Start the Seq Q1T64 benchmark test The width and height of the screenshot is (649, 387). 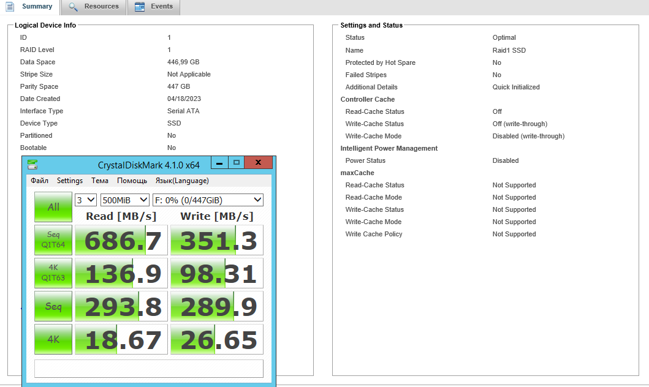tap(53, 240)
